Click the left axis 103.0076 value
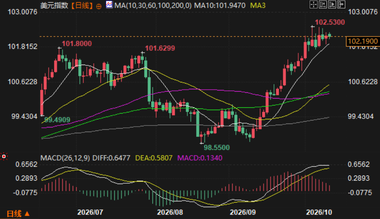The image size is (380, 219). click(23, 12)
